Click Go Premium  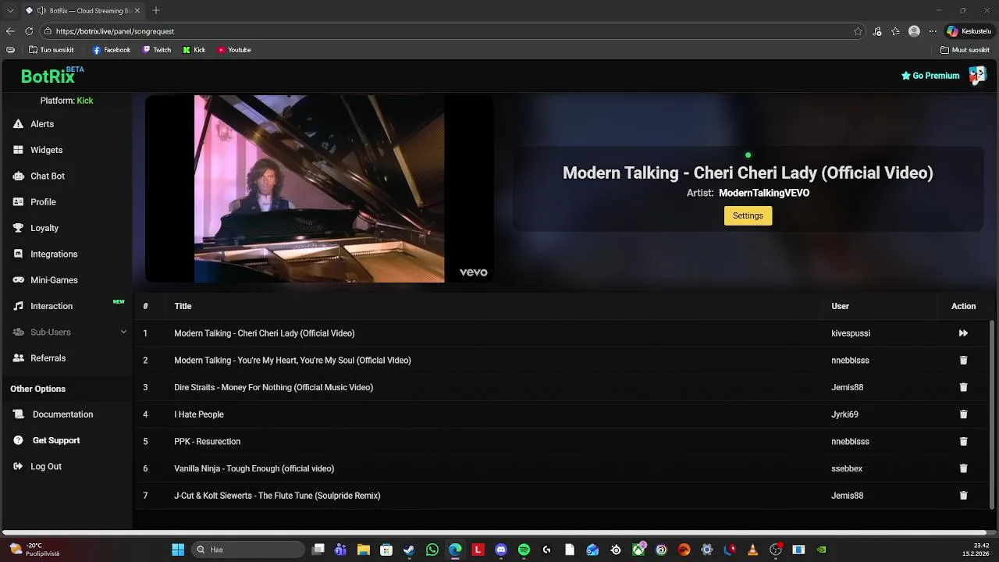pyautogui.click(x=930, y=76)
